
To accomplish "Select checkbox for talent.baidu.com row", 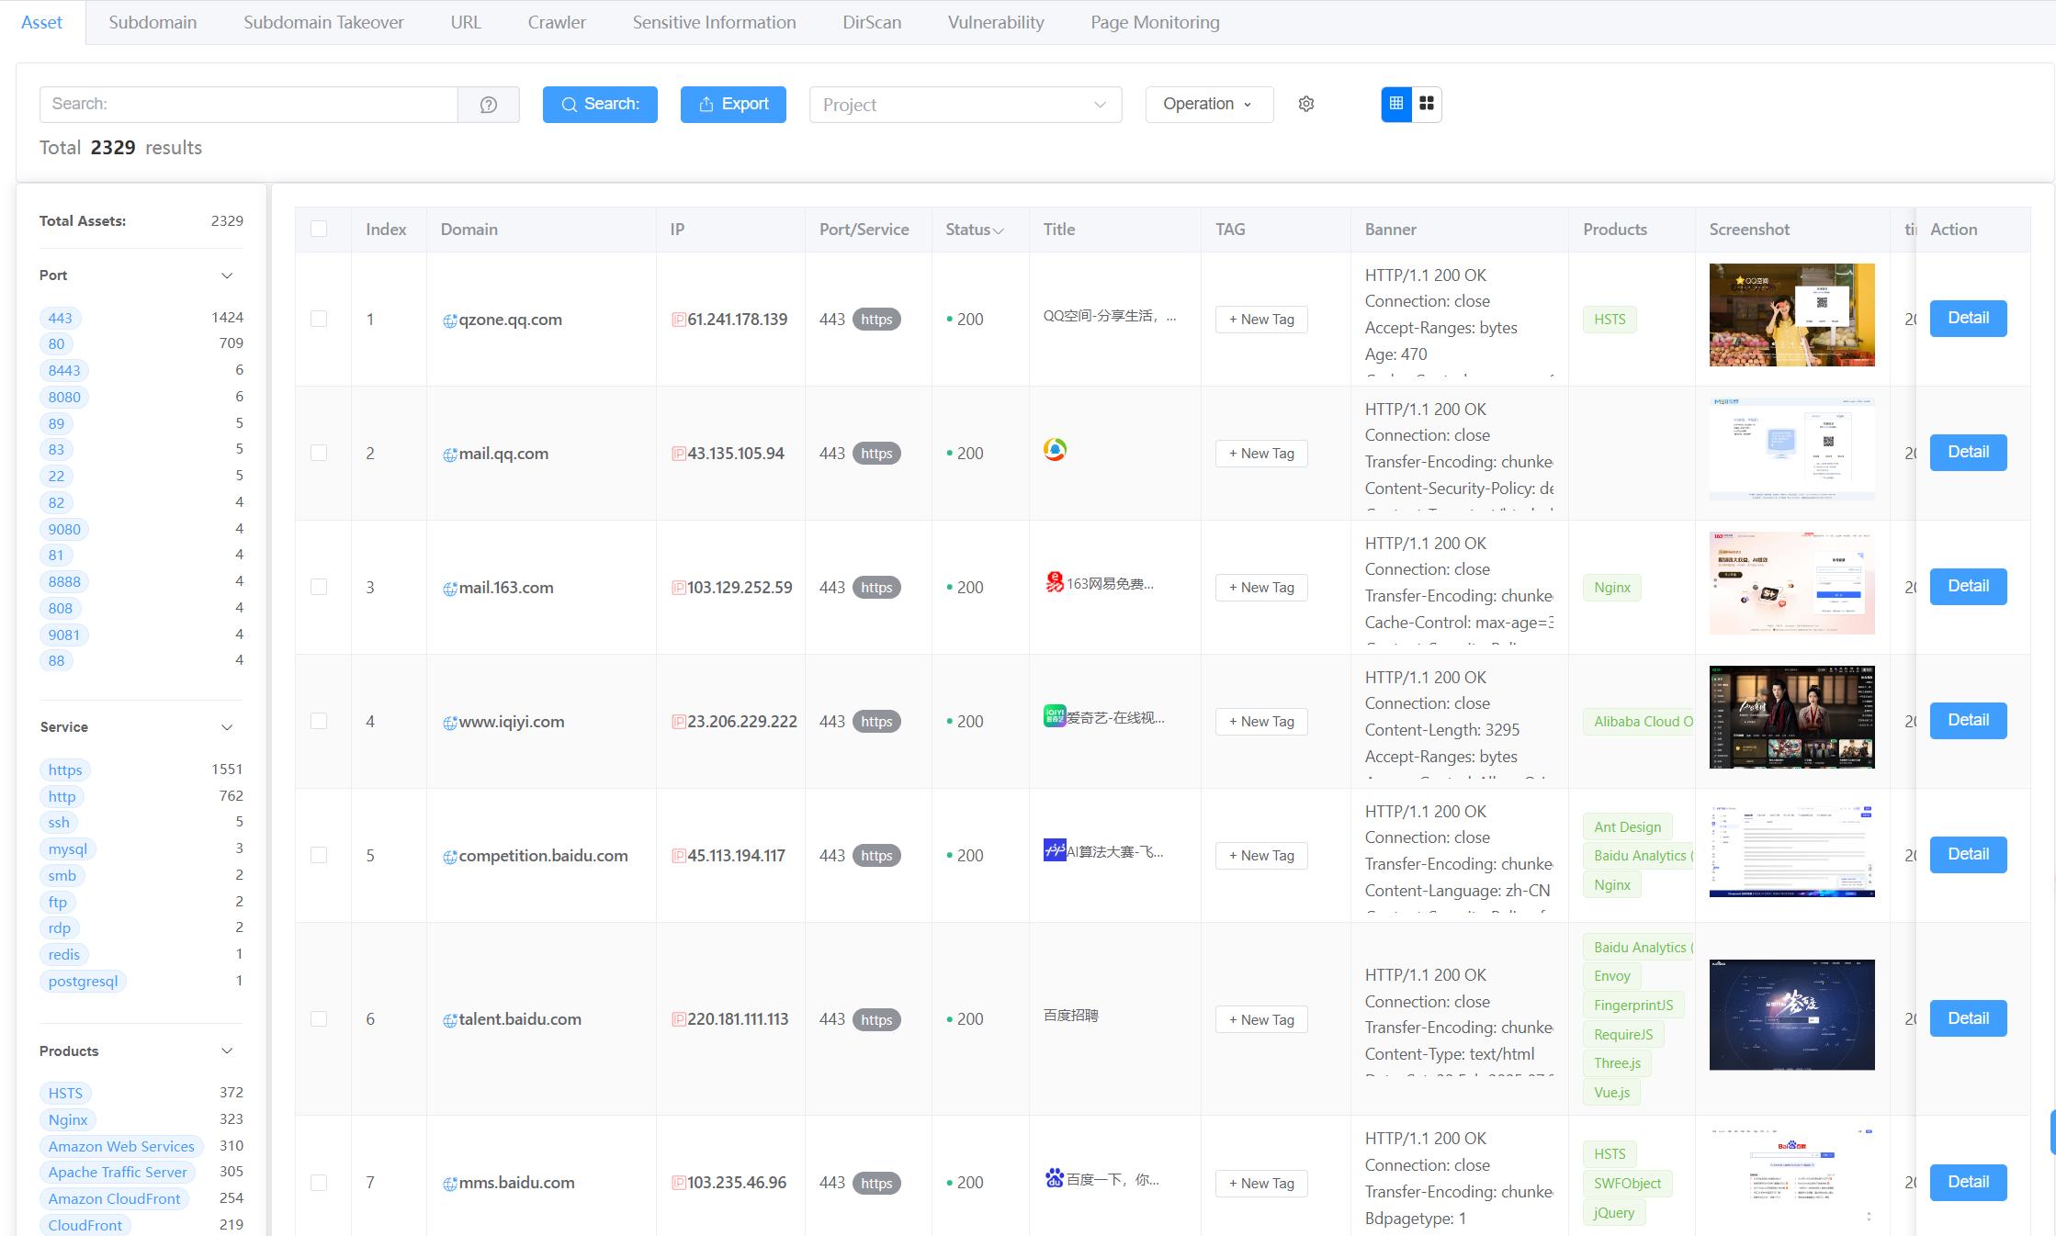I will pyautogui.click(x=319, y=1019).
